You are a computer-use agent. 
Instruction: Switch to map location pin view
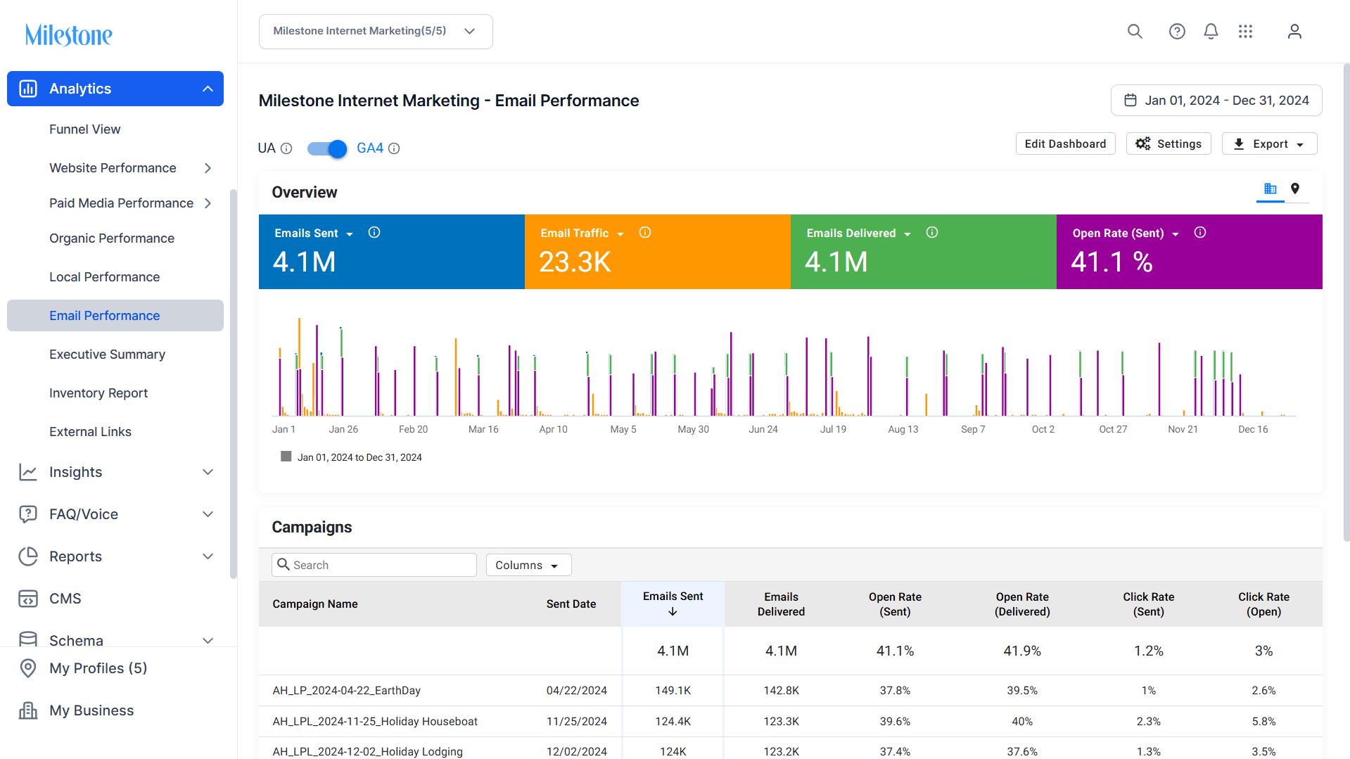tap(1295, 189)
